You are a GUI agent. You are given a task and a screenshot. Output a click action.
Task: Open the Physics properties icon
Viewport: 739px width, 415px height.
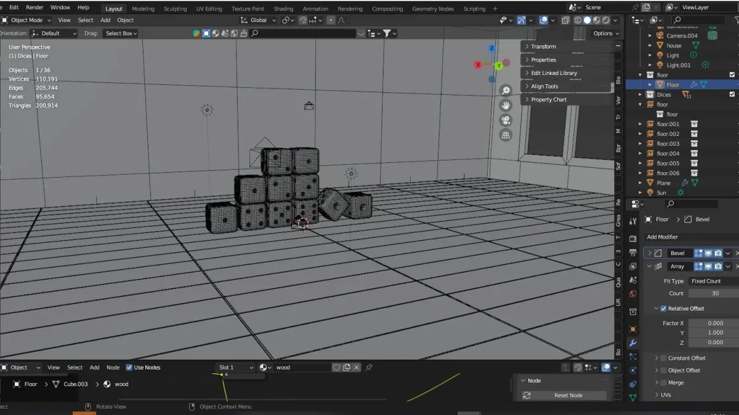click(632, 370)
